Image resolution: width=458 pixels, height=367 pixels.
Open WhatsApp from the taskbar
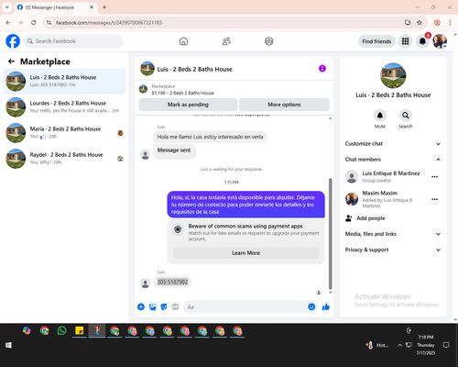pos(61,330)
